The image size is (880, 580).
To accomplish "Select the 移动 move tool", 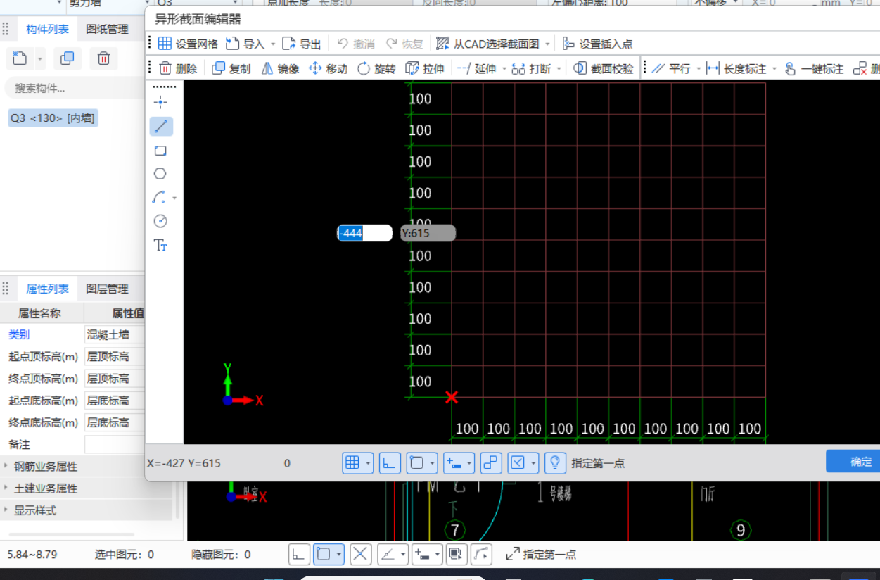I will pyautogui.click(x=328, y=68).
